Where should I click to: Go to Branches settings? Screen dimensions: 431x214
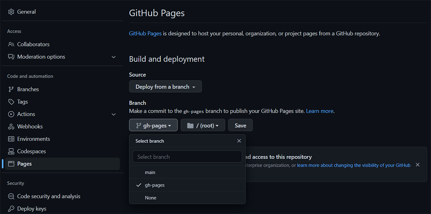28,89
